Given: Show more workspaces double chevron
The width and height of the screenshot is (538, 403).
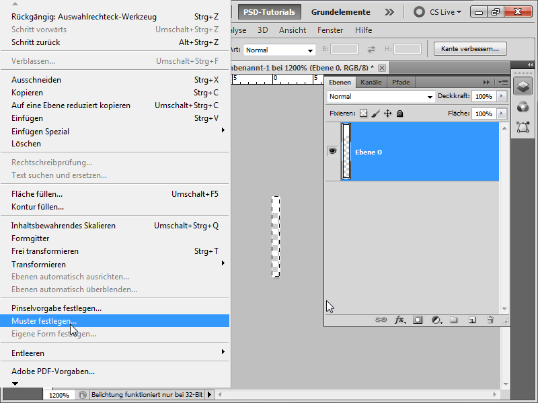Looking at the screenshot, I should coord(389,12).
